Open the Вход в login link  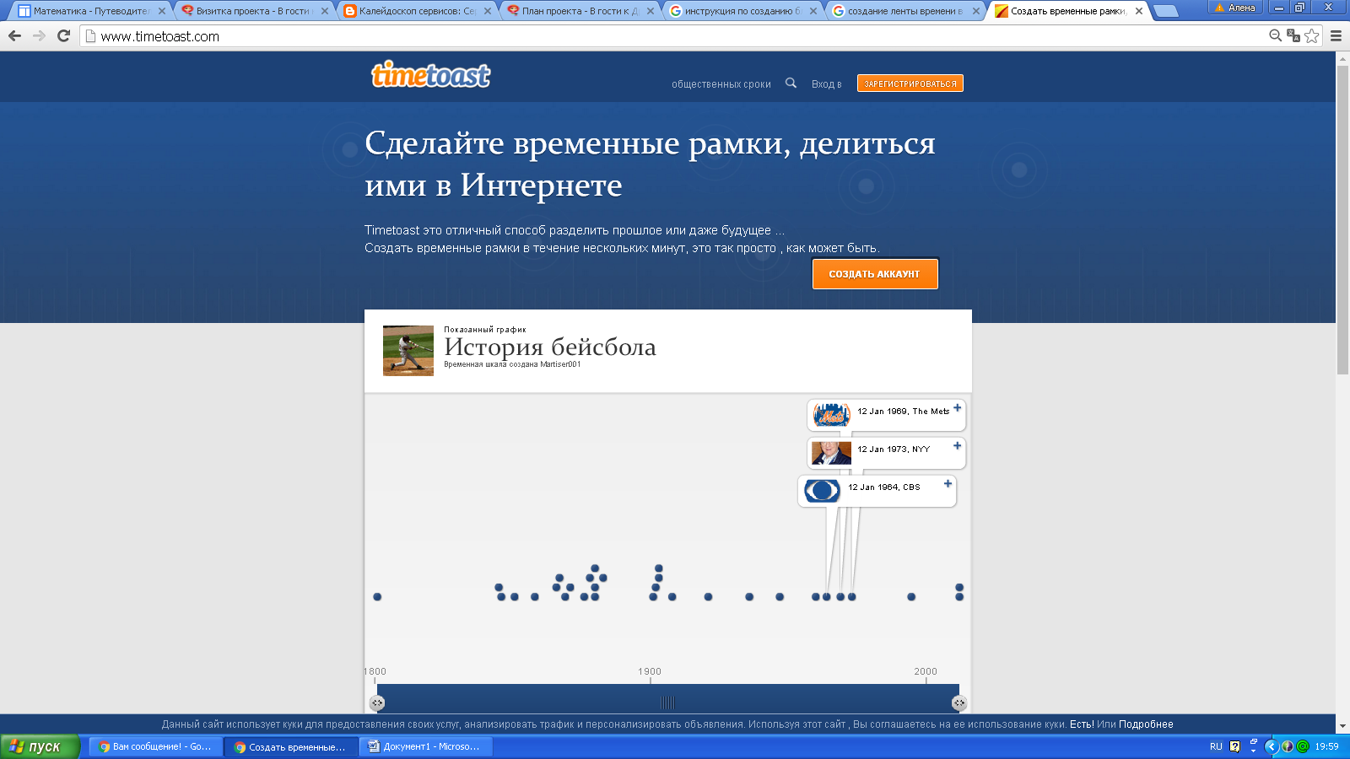tap(827, 84)
